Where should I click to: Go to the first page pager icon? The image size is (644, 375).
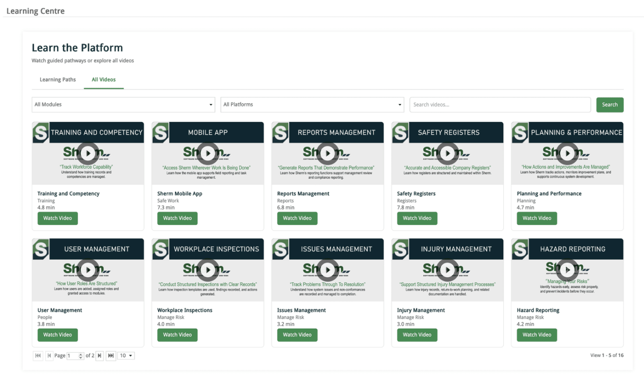[38, 355]
